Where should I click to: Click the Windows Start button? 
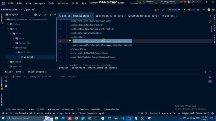coord(3,118)
